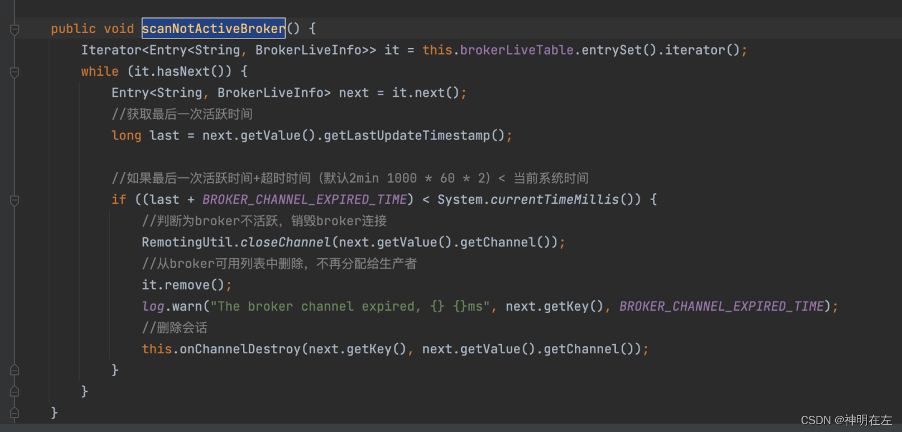Viewport: 902px width, 432px height.
Task: Click the 'log' variable in log.warn
Action: click(x=153, y=306)
